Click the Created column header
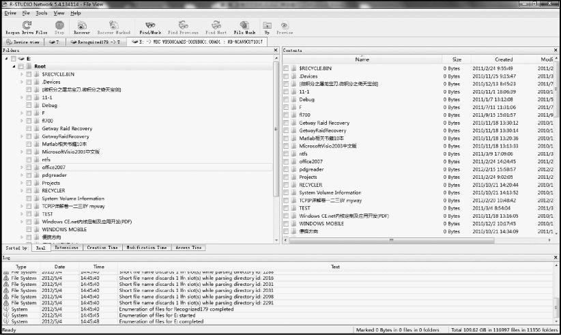 click(x=503, y=59)
